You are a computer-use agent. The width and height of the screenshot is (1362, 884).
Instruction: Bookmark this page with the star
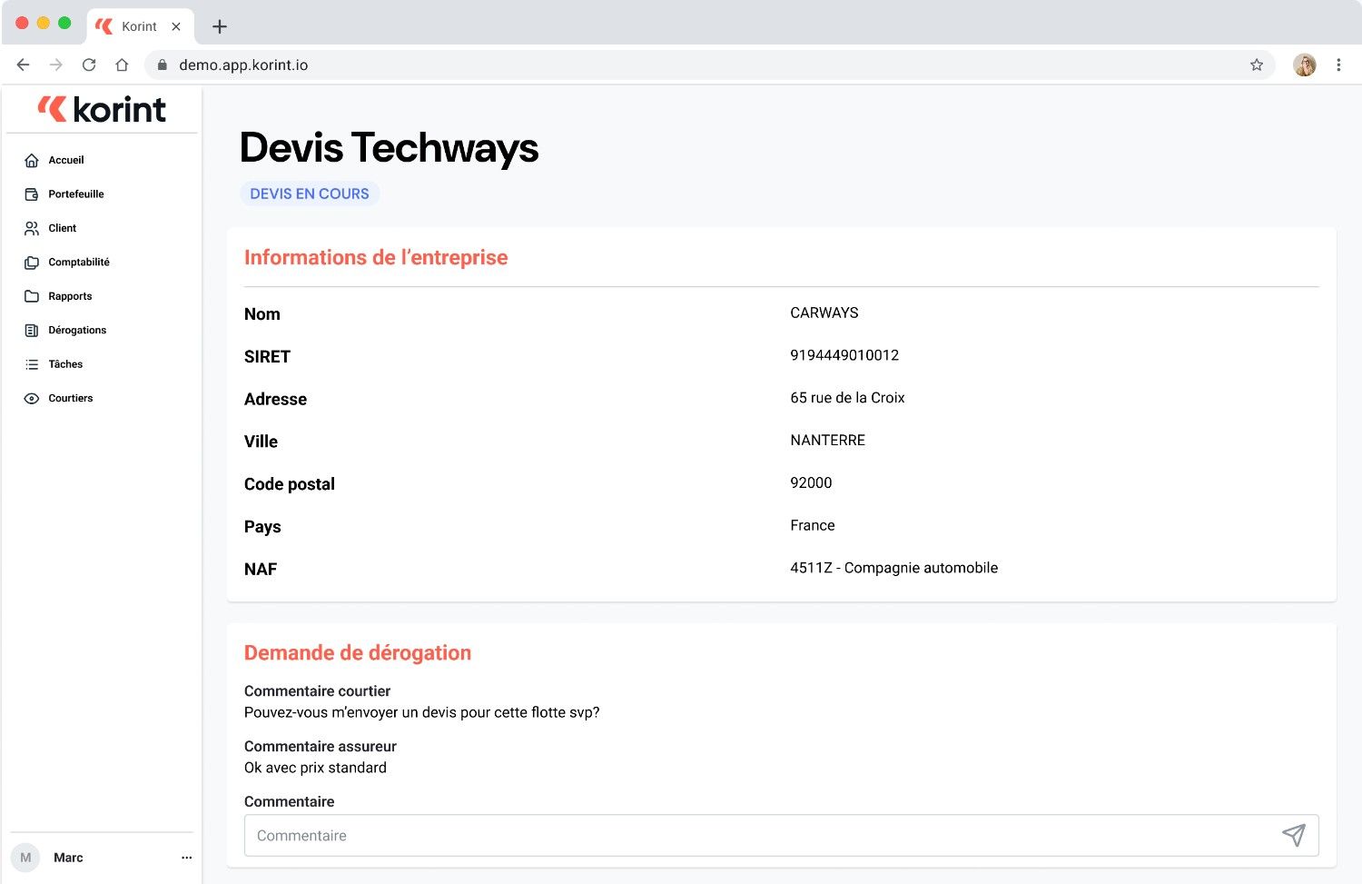(x=1257, y=65)
